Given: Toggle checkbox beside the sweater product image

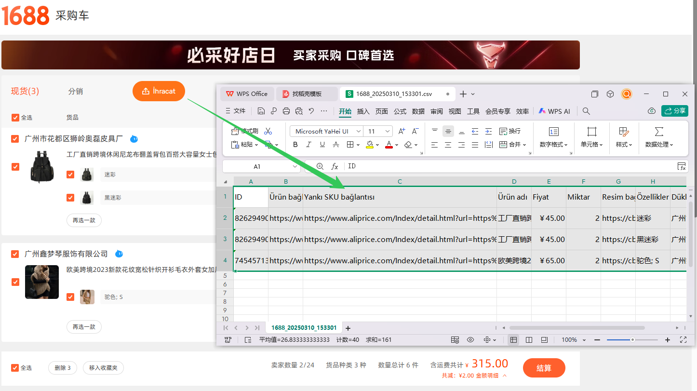Looking at the screenshot, I should click(15, 282).
